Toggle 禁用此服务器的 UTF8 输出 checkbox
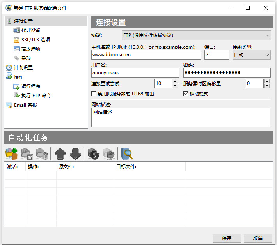The image size is (277, 245). click(94, 93)
